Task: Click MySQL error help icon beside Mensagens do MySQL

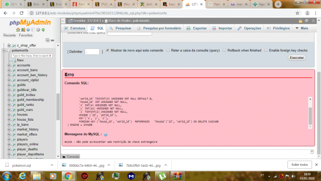Action: (x=105, y=135)
